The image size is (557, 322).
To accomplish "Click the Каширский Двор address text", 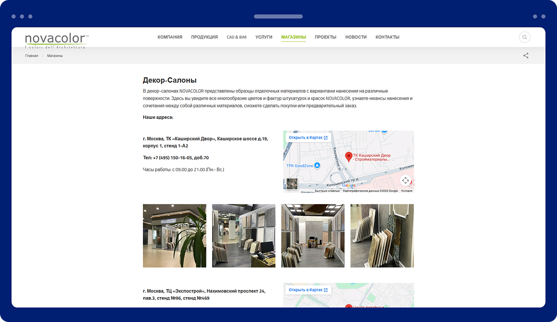I will (x=205, y=142).
